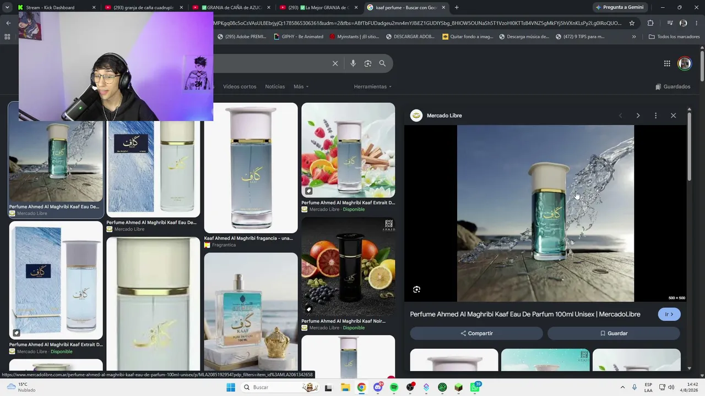Open the Adobe PREMI... bookmark
Screen dimensions: 705x396
coord(242,37)
